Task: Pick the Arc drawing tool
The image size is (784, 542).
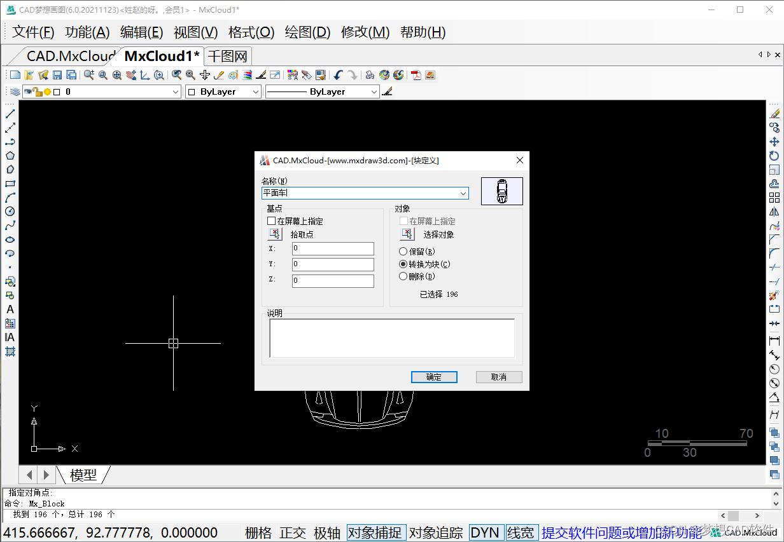Action: click(10, 198)
